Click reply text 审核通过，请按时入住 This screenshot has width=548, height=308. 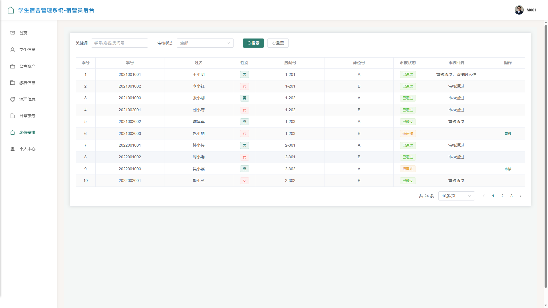(x=456, y=74)
